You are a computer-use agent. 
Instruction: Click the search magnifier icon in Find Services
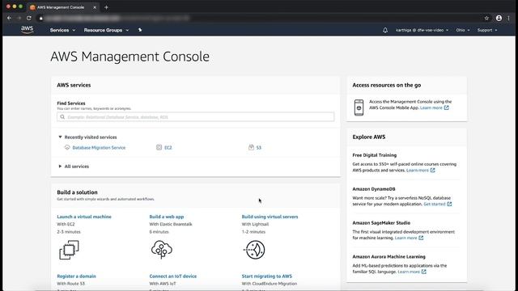click(62, 116)
